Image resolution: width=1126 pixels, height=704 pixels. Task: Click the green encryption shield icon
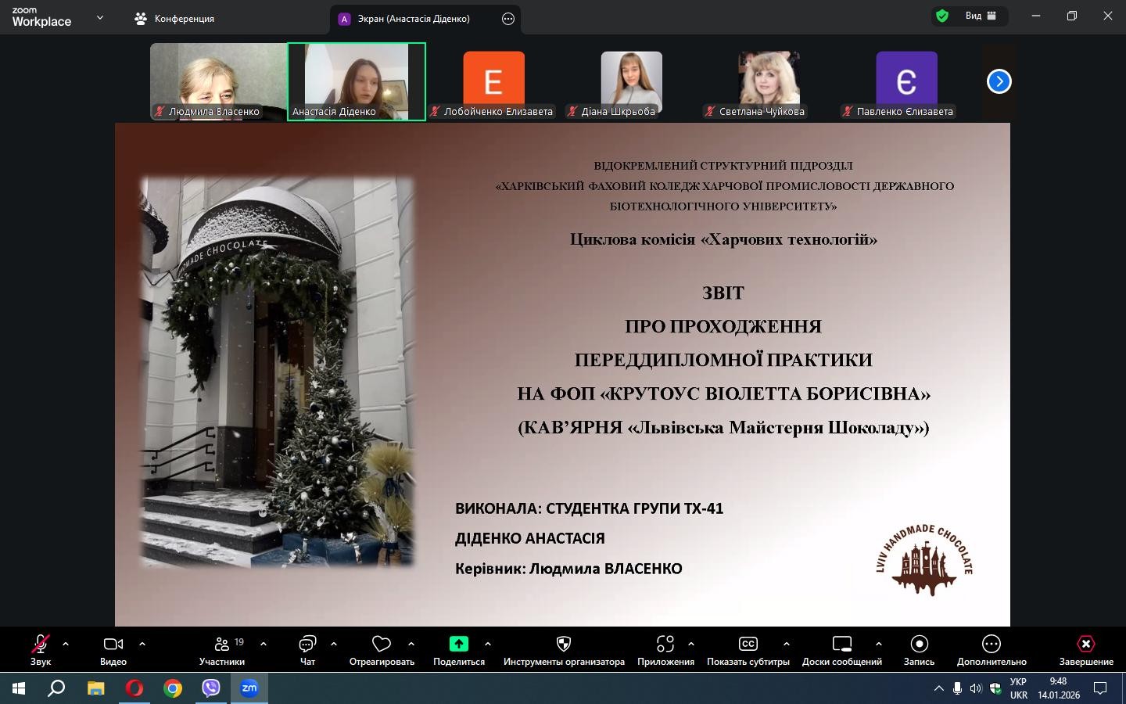942,16
